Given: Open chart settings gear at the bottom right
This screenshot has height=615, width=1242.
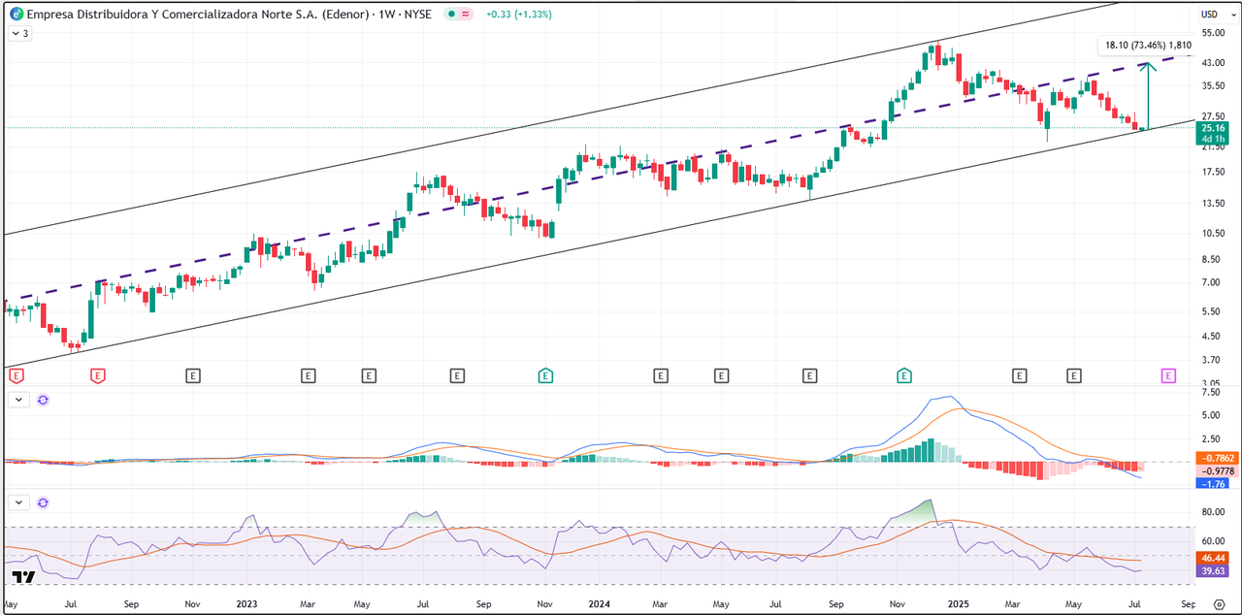Looking at the screenshot, I should tap(1220, 603).
